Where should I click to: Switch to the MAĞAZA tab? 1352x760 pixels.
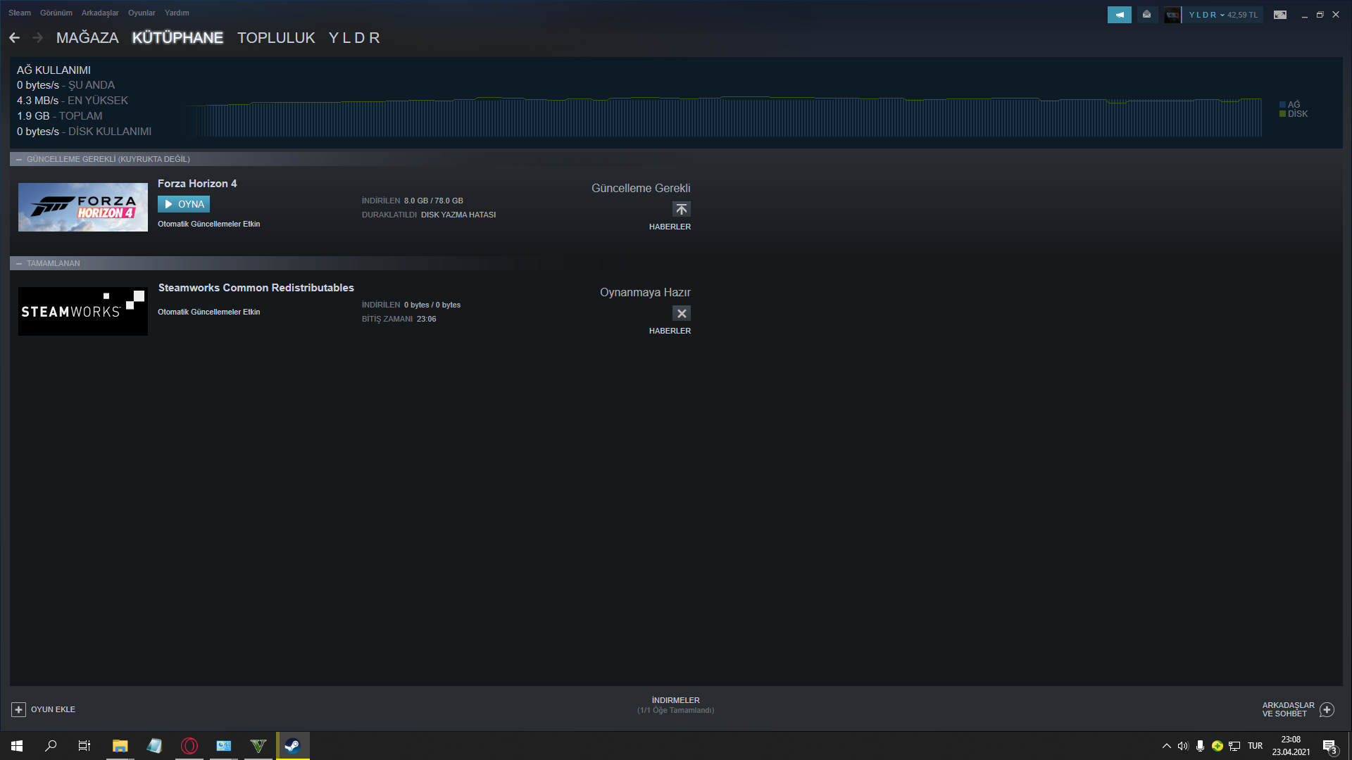[x=87, y=38]
